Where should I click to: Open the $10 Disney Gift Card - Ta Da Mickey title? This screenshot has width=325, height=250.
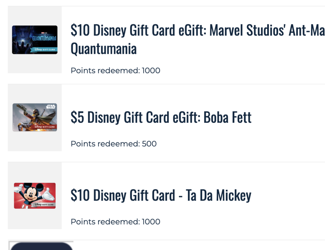point(161,195)
